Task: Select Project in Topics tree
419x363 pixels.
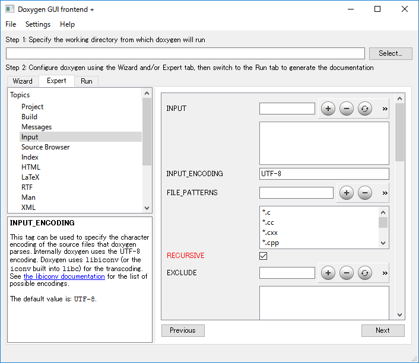Action: click(32, 107)
